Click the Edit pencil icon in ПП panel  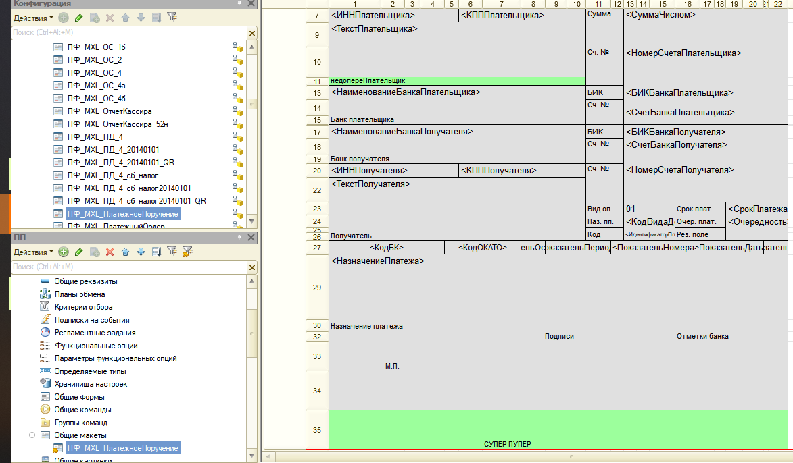click(78, 252)
